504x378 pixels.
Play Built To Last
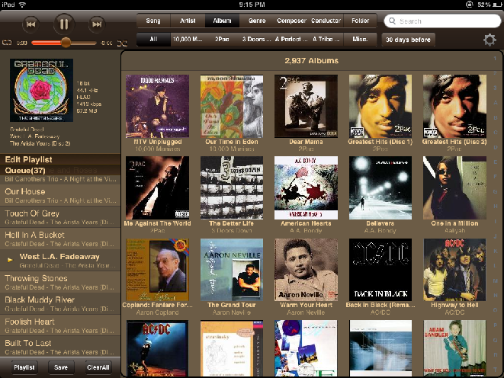point(60,348)
